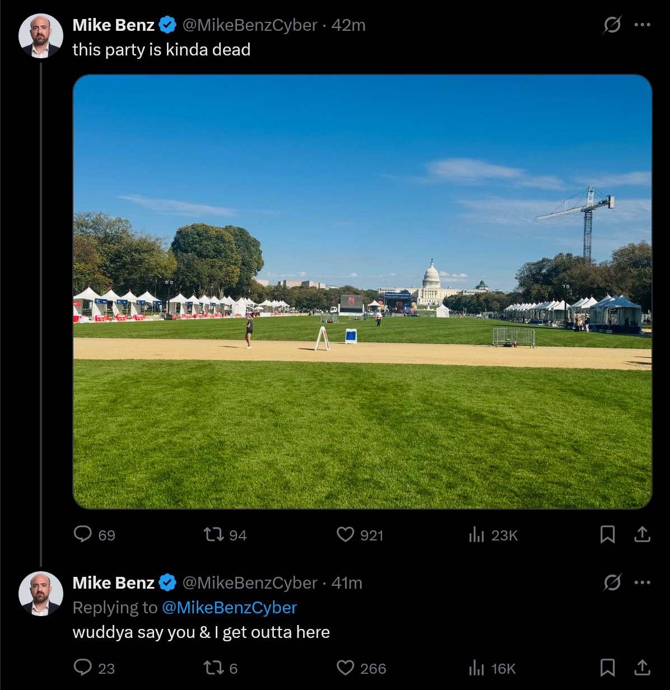The width and height of the screenshot is (670, 690).
Task: Share the first post with the photo
Action: click(642, 534)
